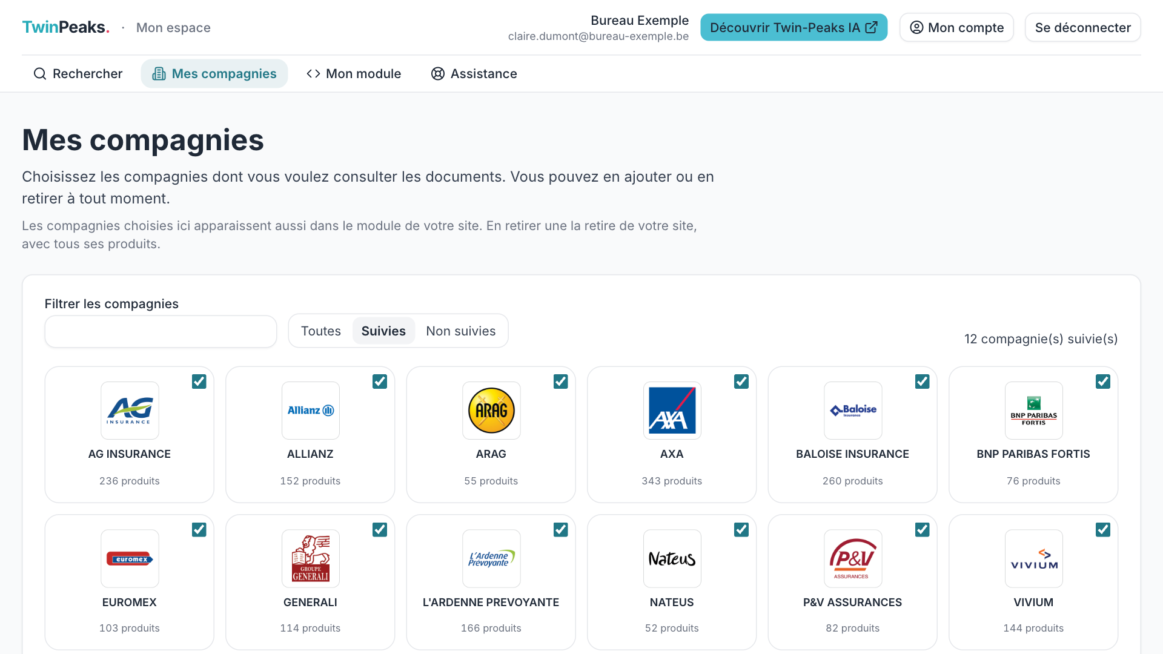This screenshot has height=654, width=1163.
Task: Click the VIVIUM company name
Action: 1033,603
